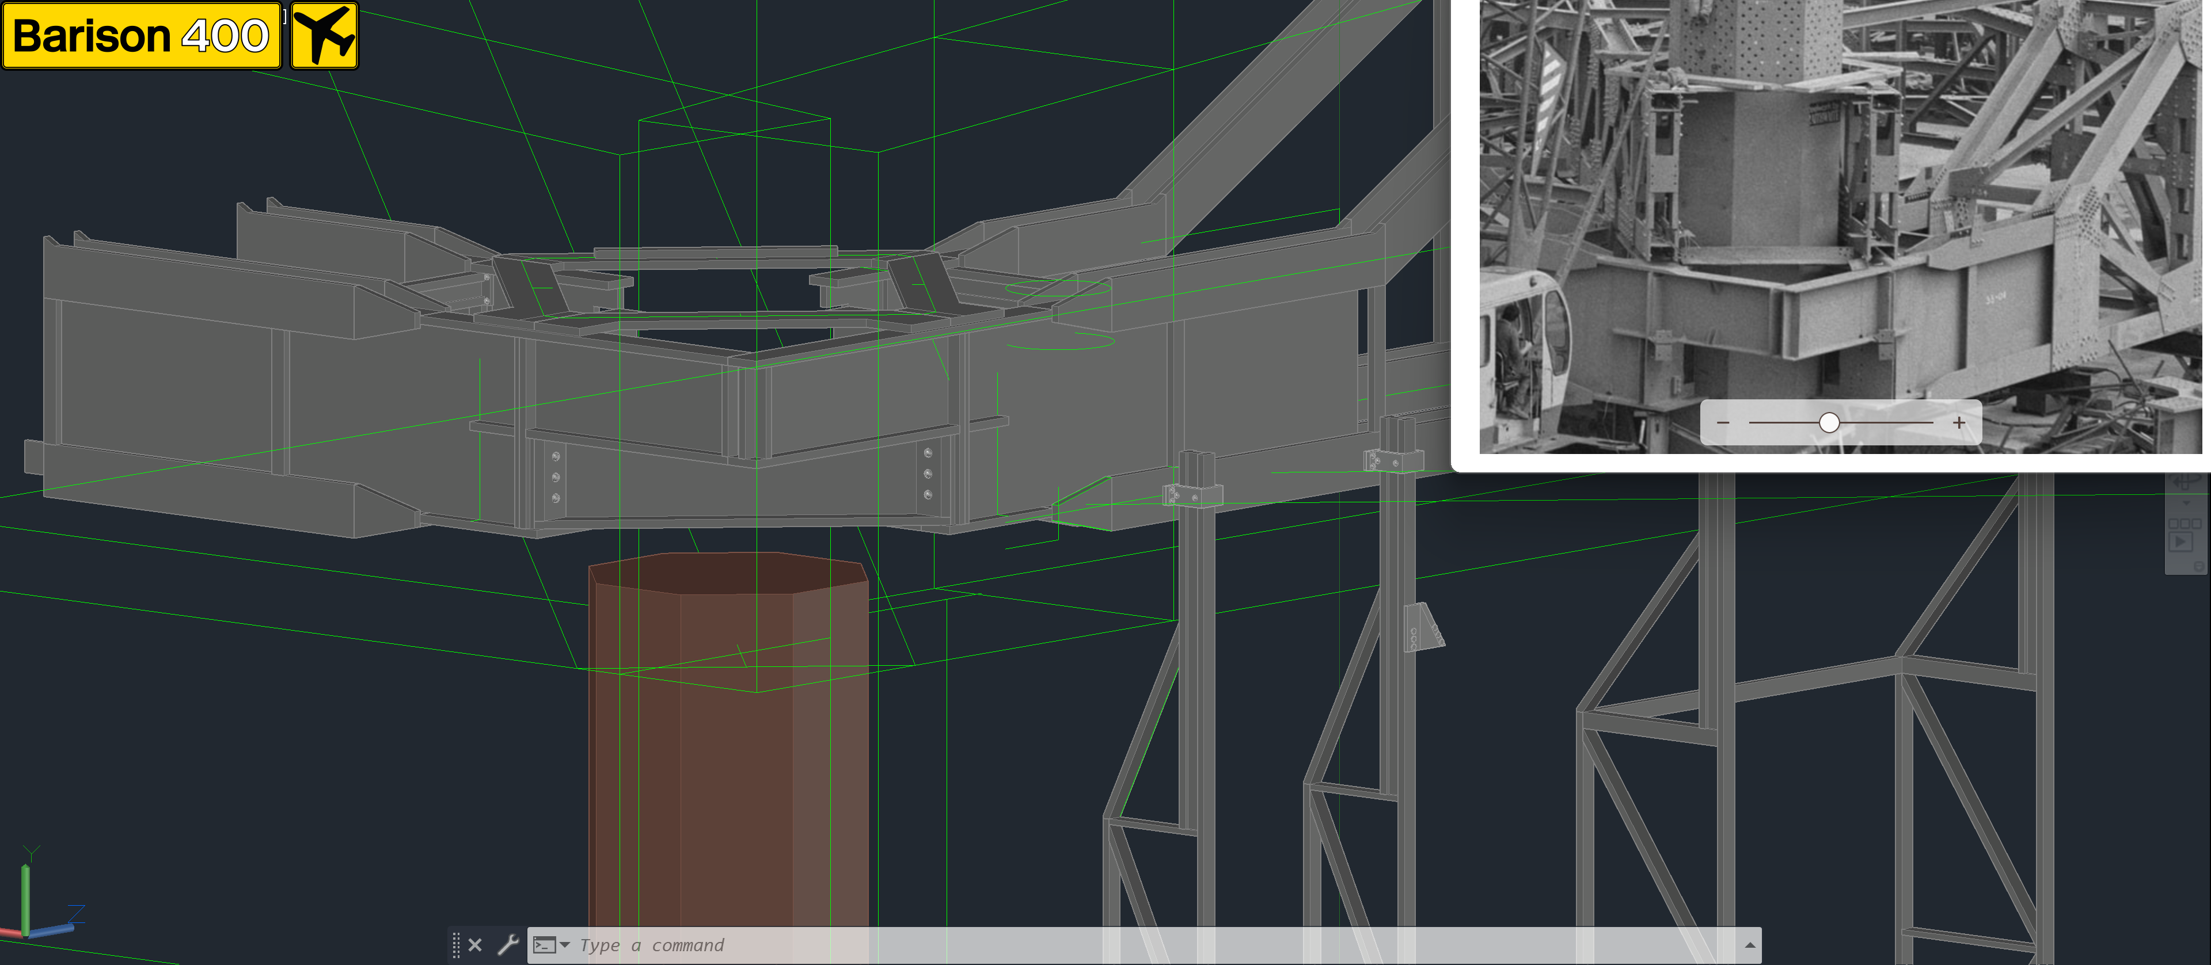Click plus to zoom in photo
The image size is (2211, 965).
pyautogui.click(x=1959, y=422)
